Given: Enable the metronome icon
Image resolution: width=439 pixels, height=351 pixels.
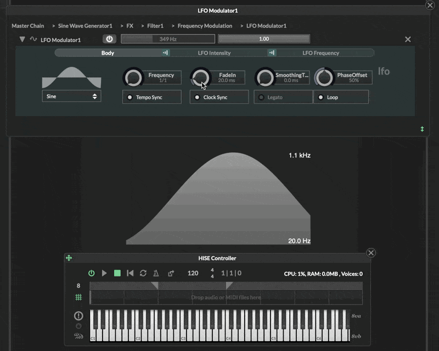Looking at the screenshot, I should point(156,273).
